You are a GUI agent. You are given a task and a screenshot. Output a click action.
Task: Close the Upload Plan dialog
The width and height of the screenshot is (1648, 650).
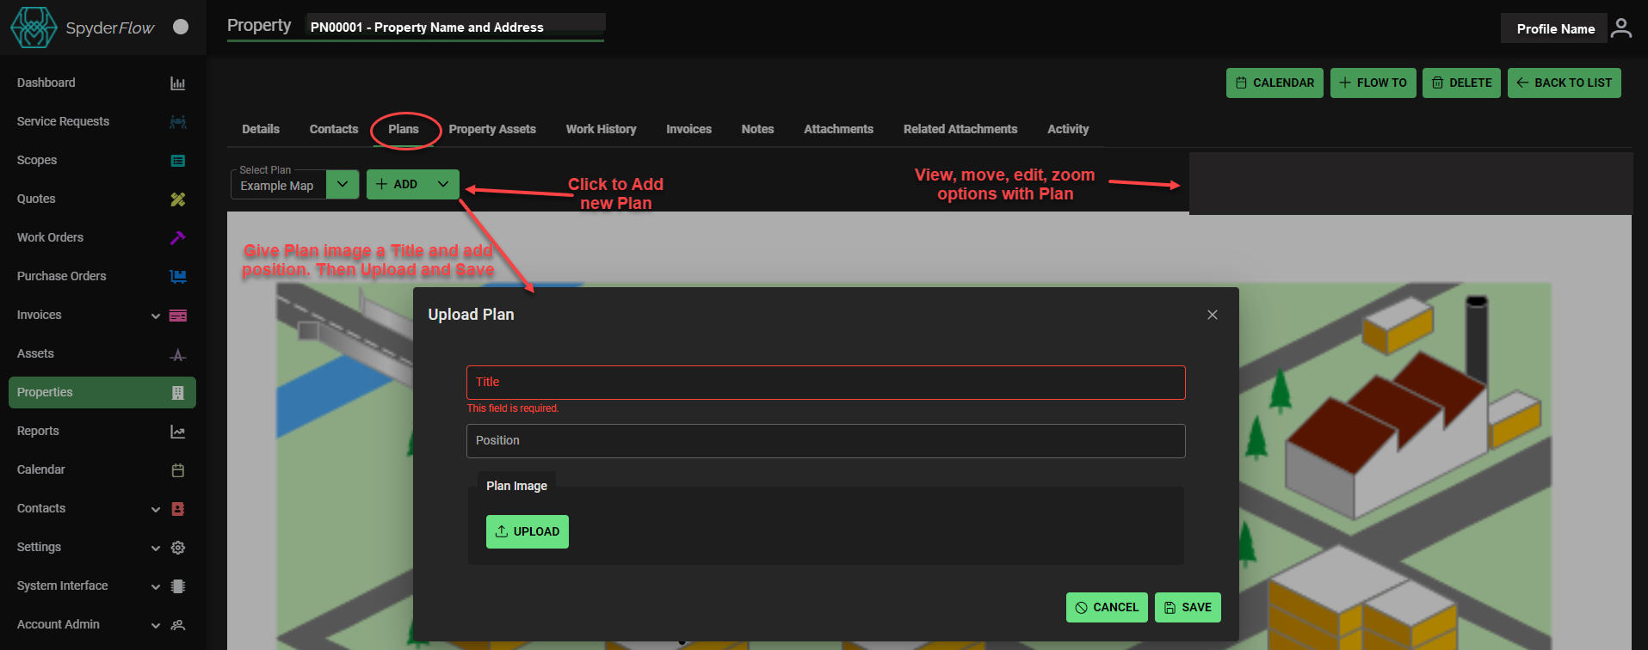(1212, 315)
